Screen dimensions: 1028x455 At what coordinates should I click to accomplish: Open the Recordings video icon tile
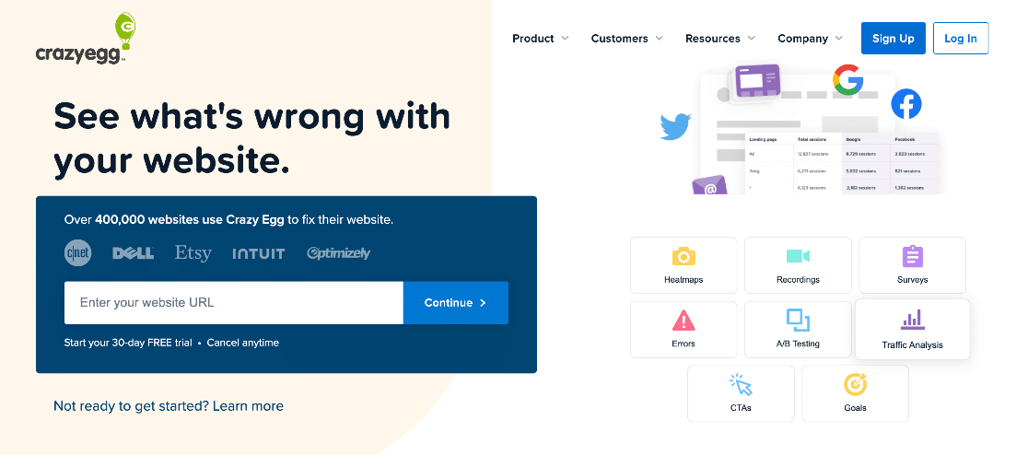coord(798,256)
